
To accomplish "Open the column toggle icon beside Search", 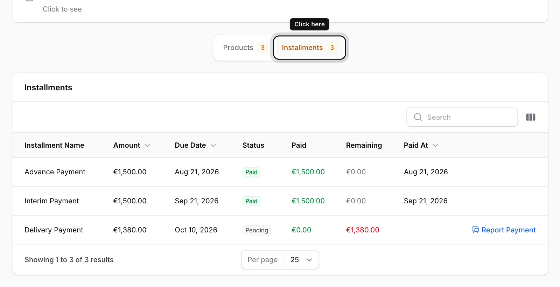I will point(531,117).
